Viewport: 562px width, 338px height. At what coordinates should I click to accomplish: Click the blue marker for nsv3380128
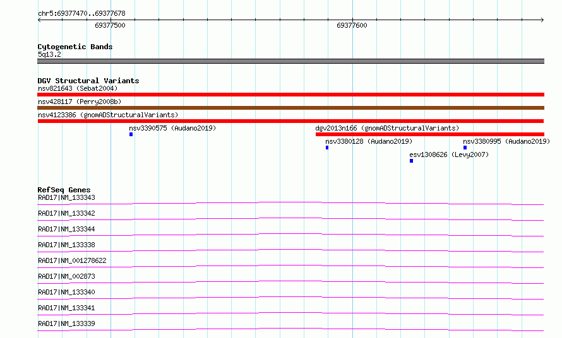327,148
